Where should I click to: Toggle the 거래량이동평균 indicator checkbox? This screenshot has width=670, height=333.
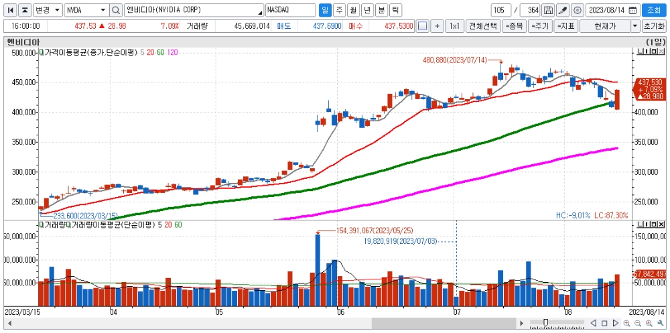click(68, 224)
